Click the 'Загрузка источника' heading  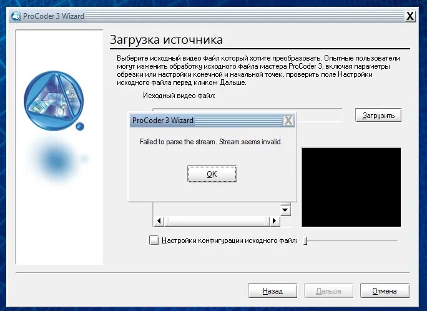pyautogui.click(x=167, y=40)
